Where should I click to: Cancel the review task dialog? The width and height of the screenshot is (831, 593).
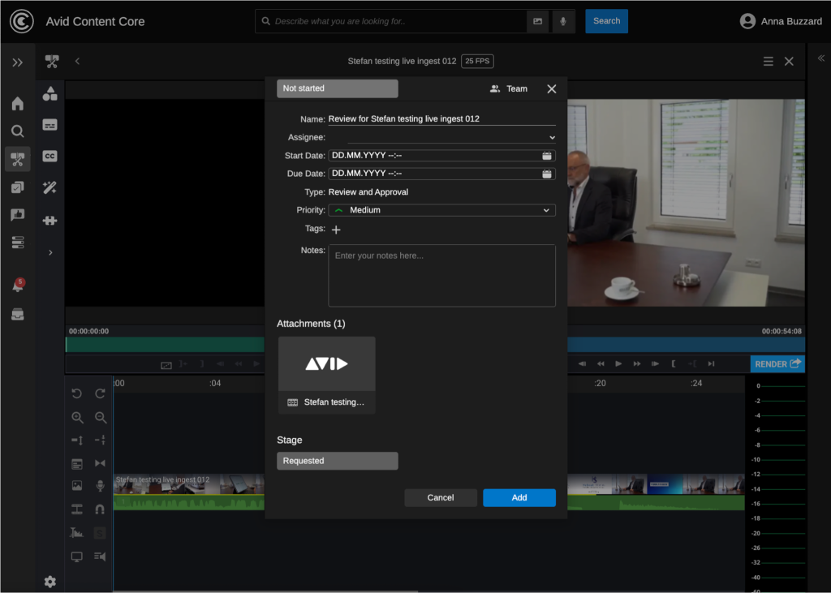441,497
